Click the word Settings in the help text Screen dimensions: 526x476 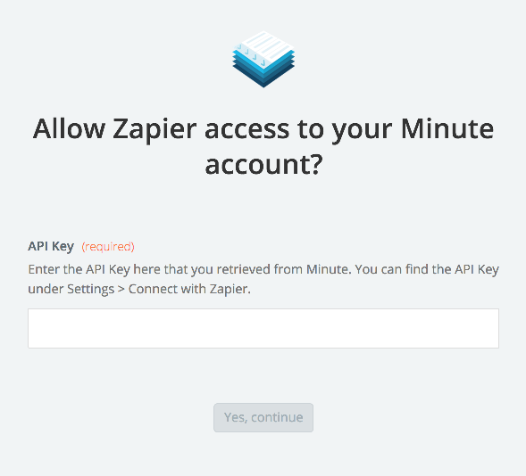(90, 289)
